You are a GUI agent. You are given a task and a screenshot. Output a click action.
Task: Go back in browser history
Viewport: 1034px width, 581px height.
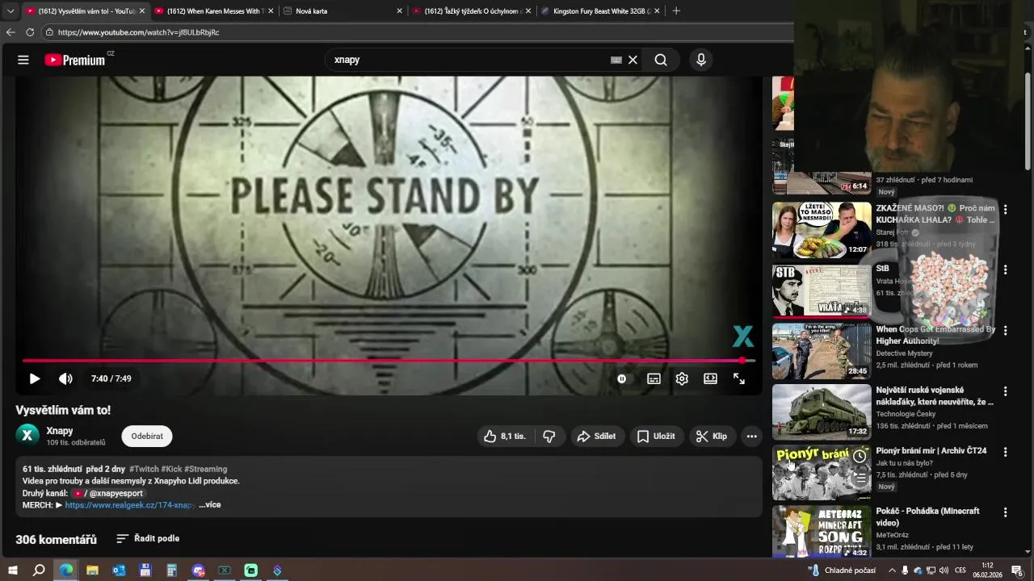click(x=11, y=32)
